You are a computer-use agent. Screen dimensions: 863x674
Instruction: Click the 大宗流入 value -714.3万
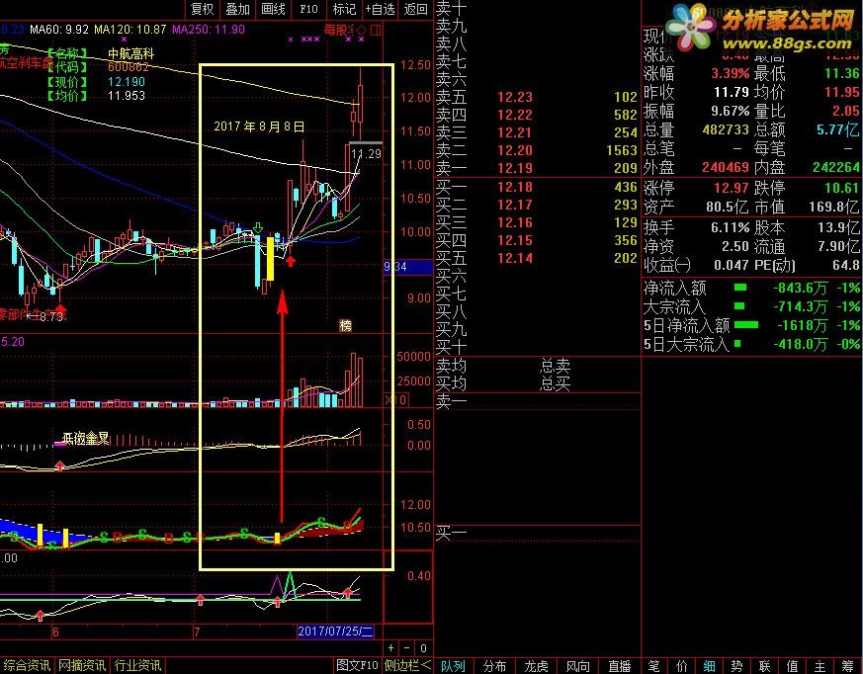click(x=801, y=307)
